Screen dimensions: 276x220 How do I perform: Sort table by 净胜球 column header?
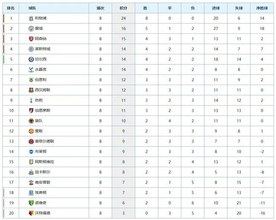pos(262,8)
